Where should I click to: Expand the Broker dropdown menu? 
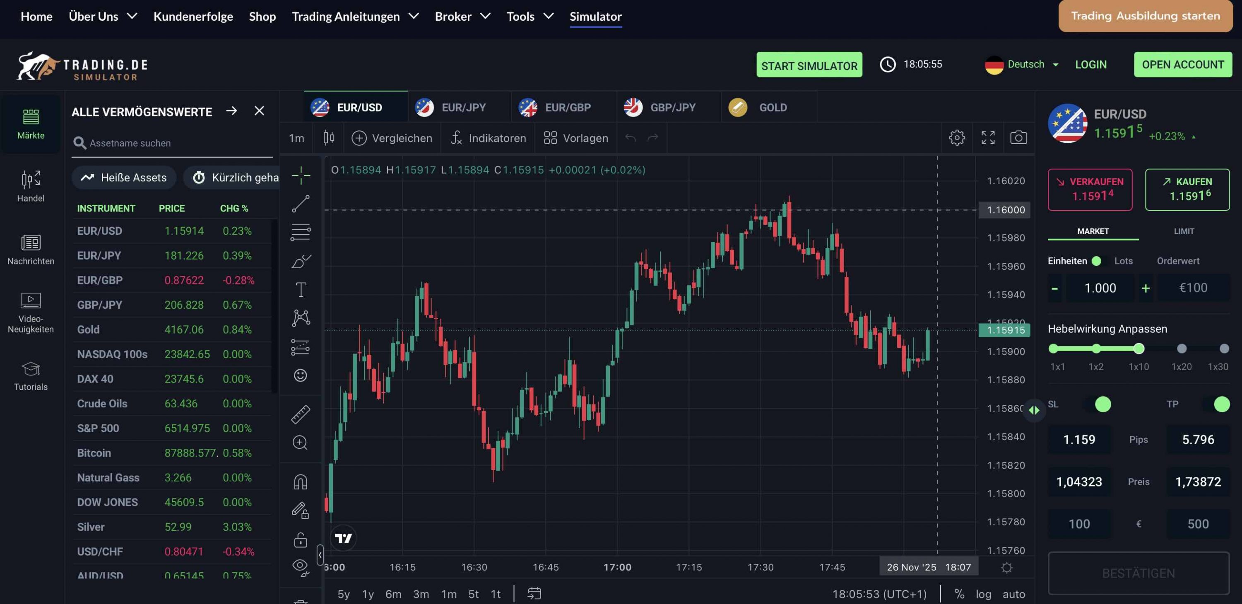tap(462, 17)
